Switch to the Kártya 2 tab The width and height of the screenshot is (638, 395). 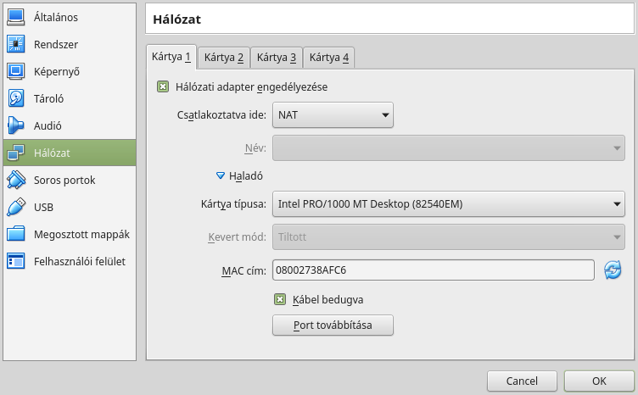[x=224, y=58]
